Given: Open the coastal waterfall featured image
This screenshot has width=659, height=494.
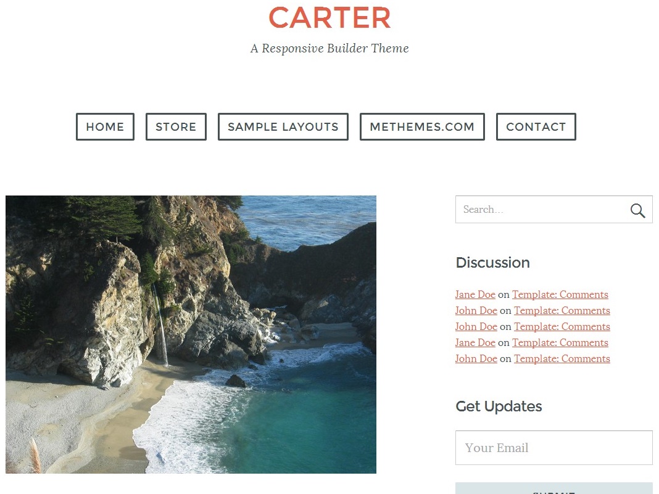Looking at the screenshot, I should pyautogui.click(x=191, y=334).
